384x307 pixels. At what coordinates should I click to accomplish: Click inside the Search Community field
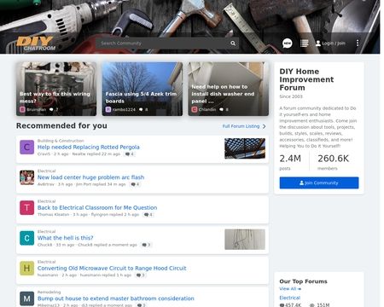tap(167, 43)
